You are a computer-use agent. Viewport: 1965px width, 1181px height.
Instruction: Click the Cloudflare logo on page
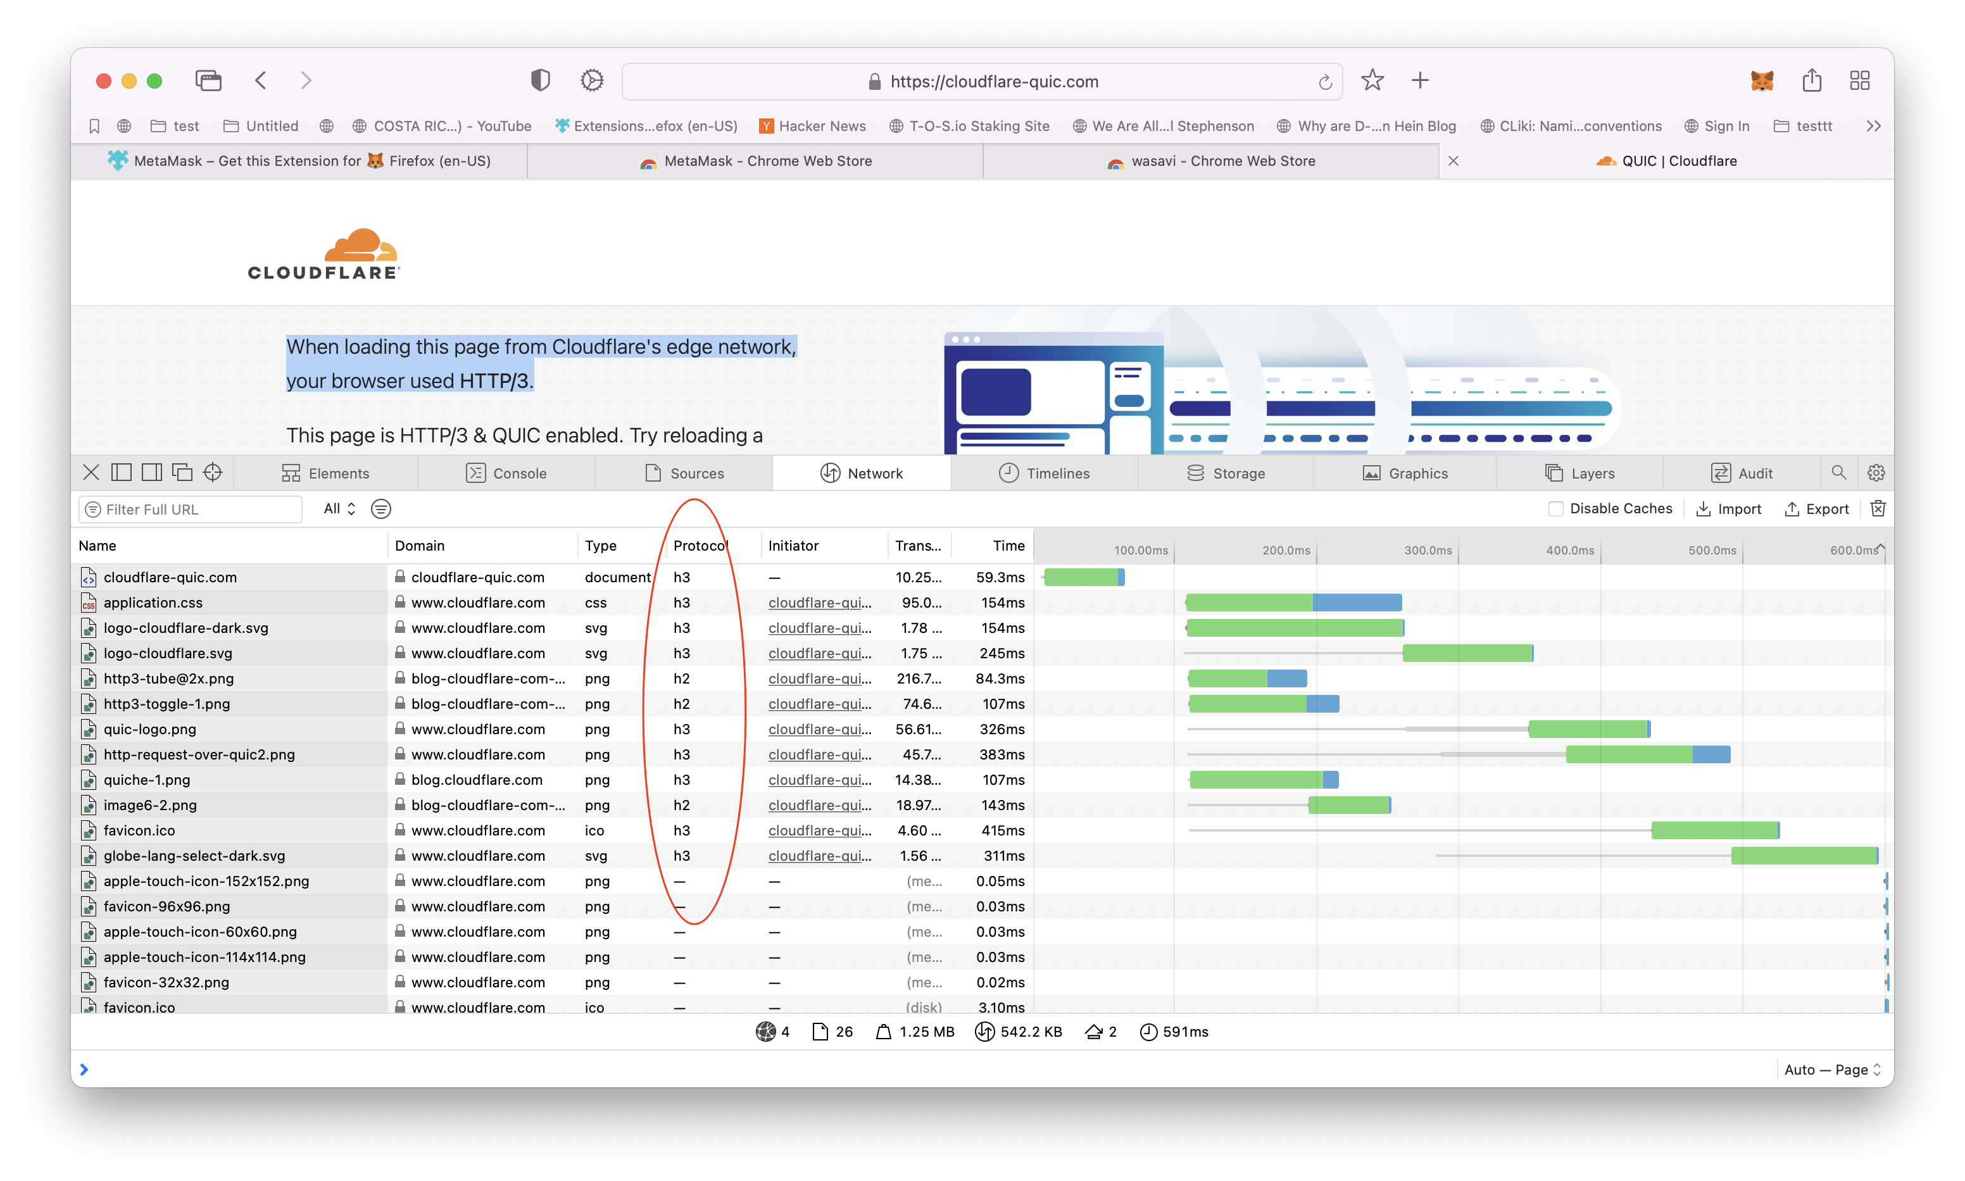(x=323, y=254)
